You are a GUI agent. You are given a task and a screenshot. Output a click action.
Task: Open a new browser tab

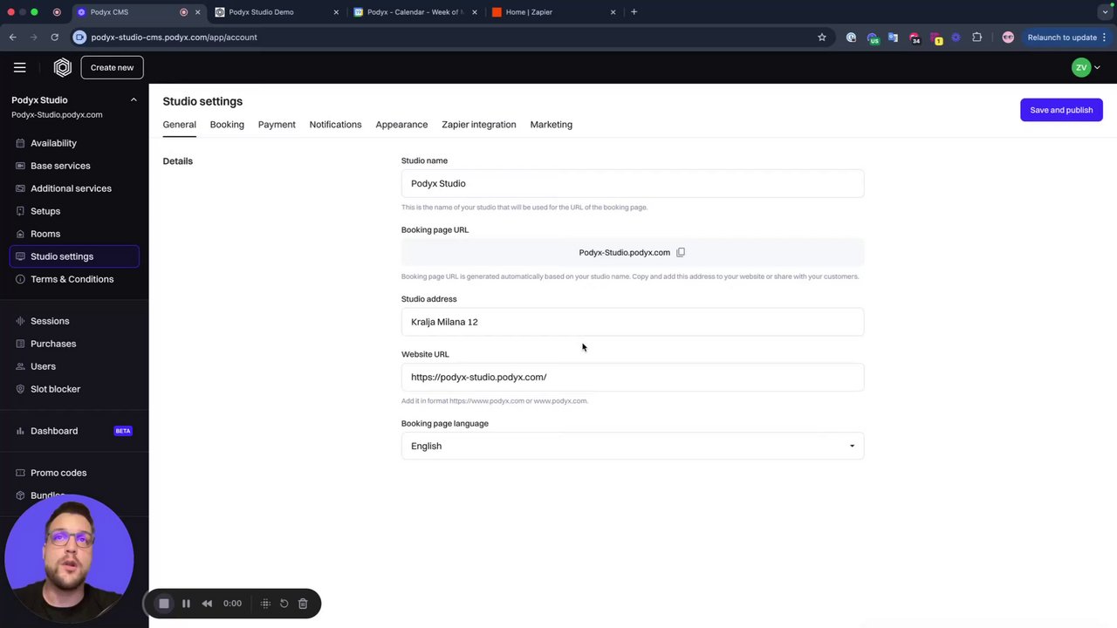pos(634,12)
